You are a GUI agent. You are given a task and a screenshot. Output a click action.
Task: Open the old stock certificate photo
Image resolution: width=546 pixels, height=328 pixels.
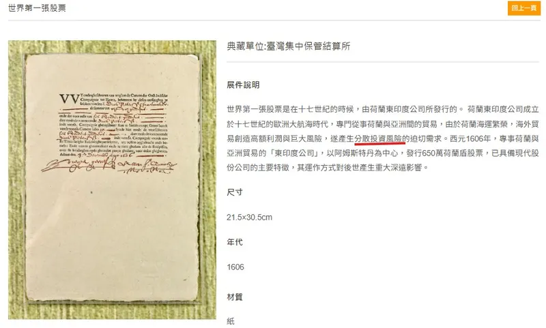(x=112, y=180)
